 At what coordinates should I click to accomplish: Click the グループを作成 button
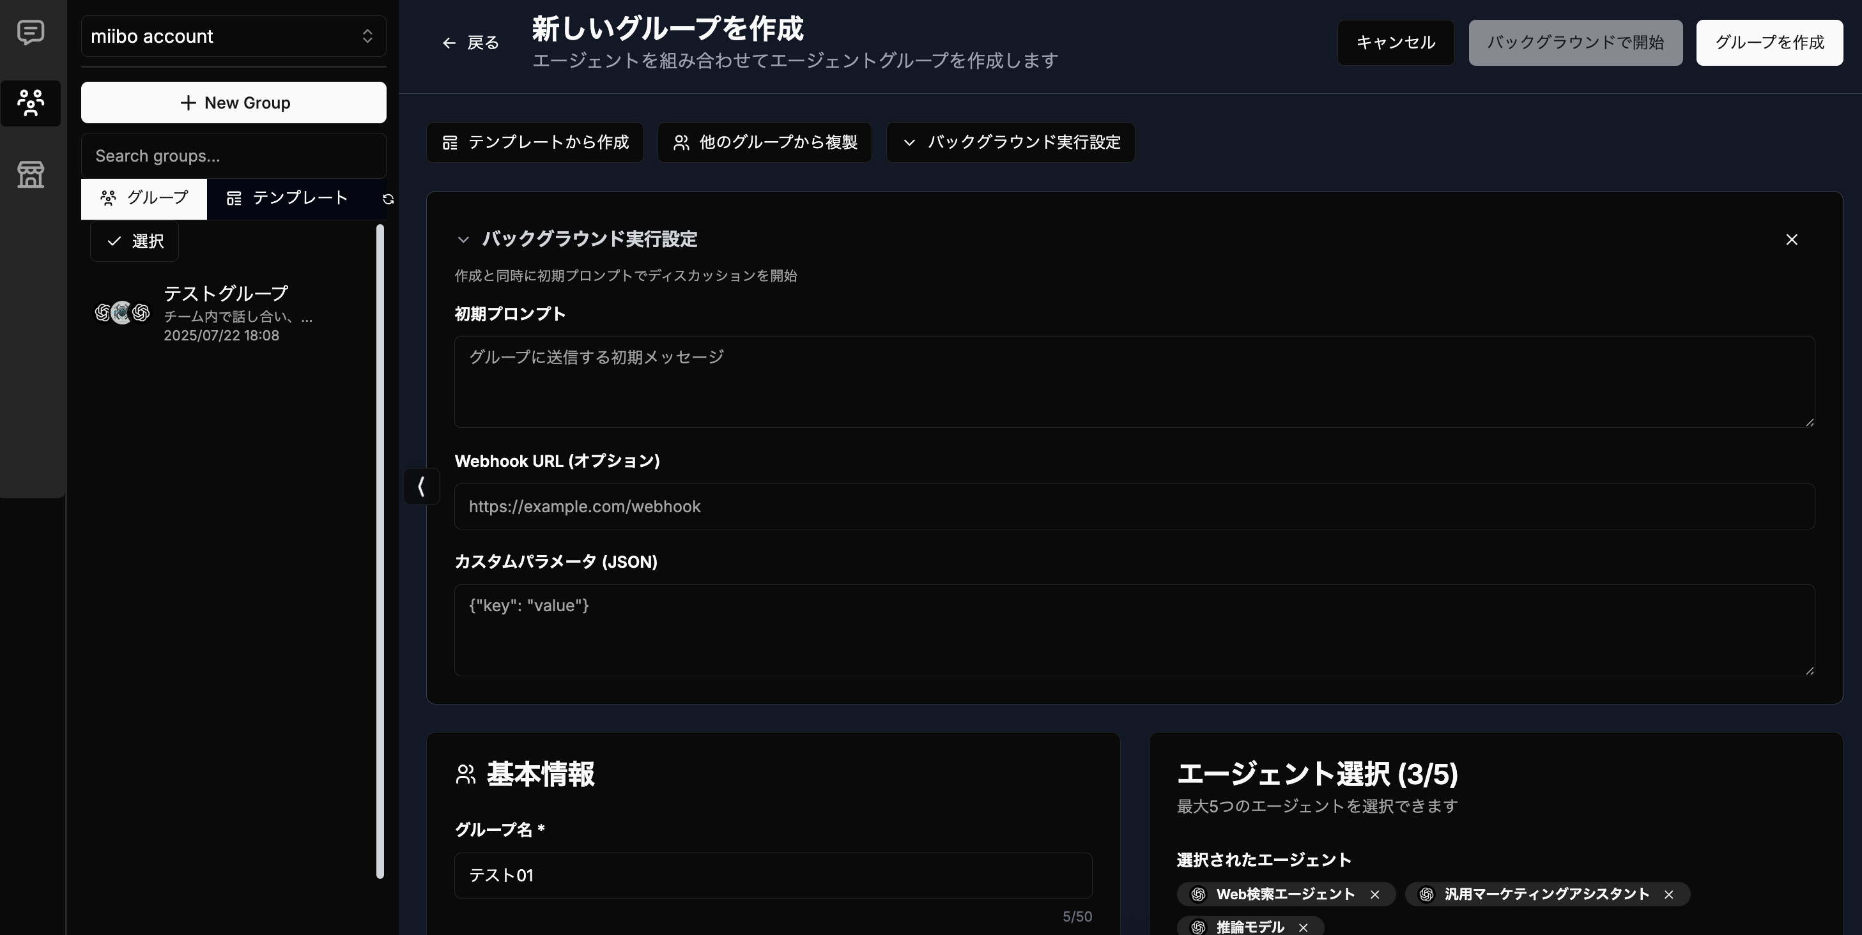(x=1769, y=43)
